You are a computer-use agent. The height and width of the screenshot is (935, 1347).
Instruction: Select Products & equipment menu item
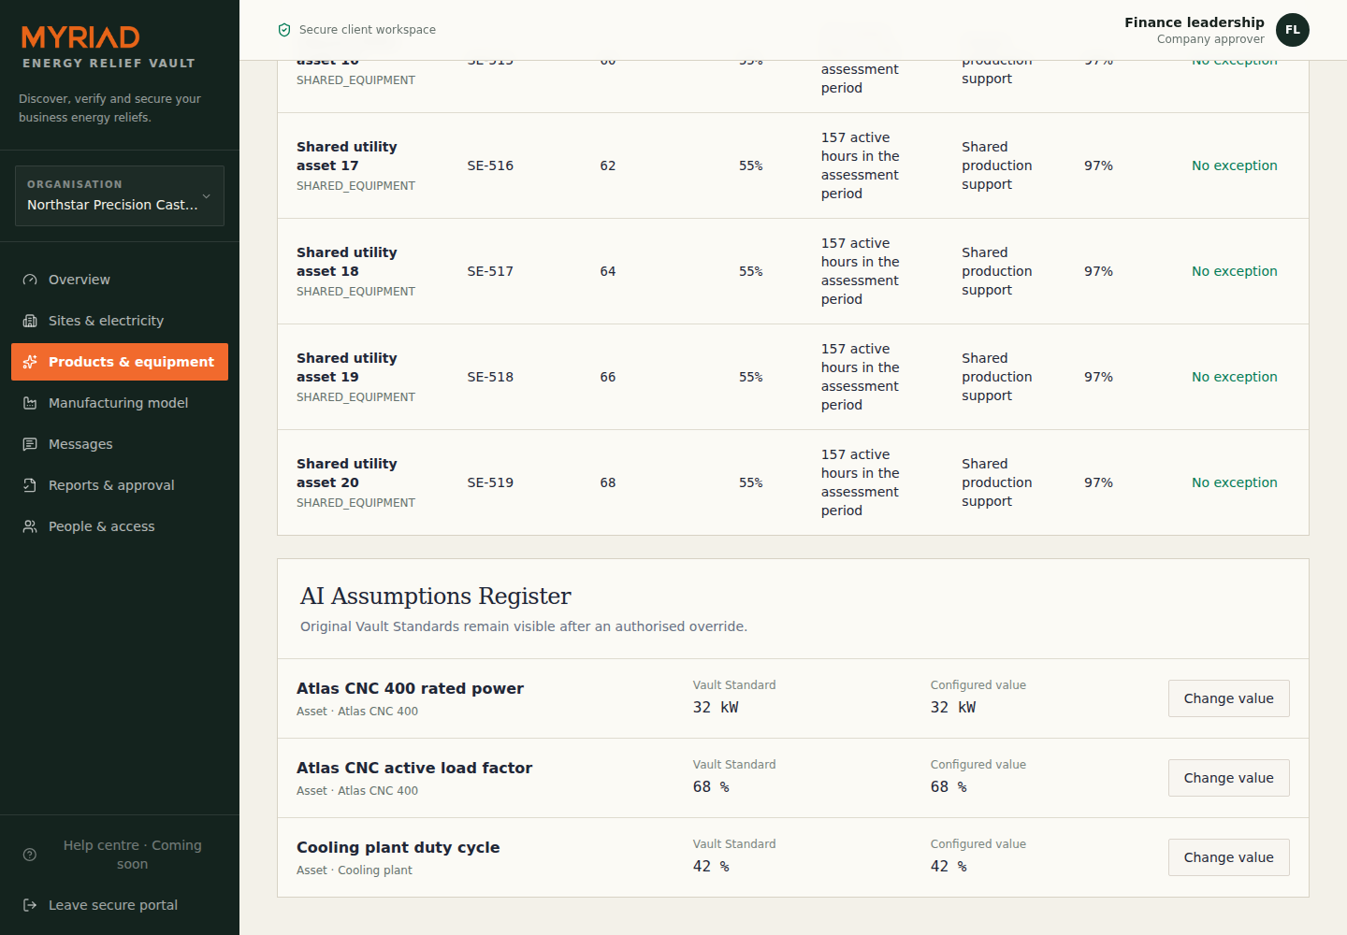[120, 362]
